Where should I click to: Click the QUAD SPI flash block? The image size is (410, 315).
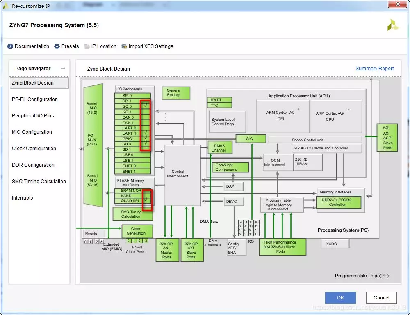pyautogui.click(x=132, y=201)
